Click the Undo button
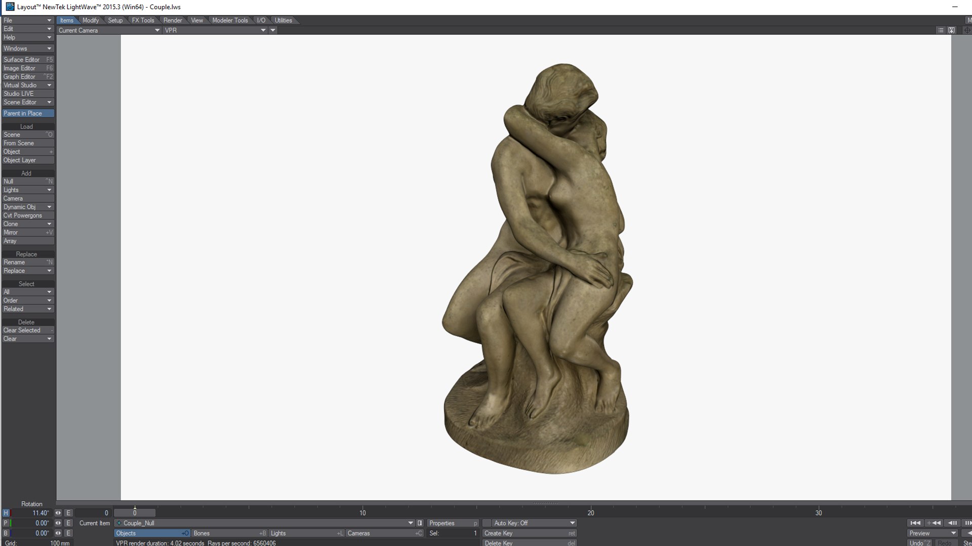This screenshot has width=972, height=546. tap(919, 542)
